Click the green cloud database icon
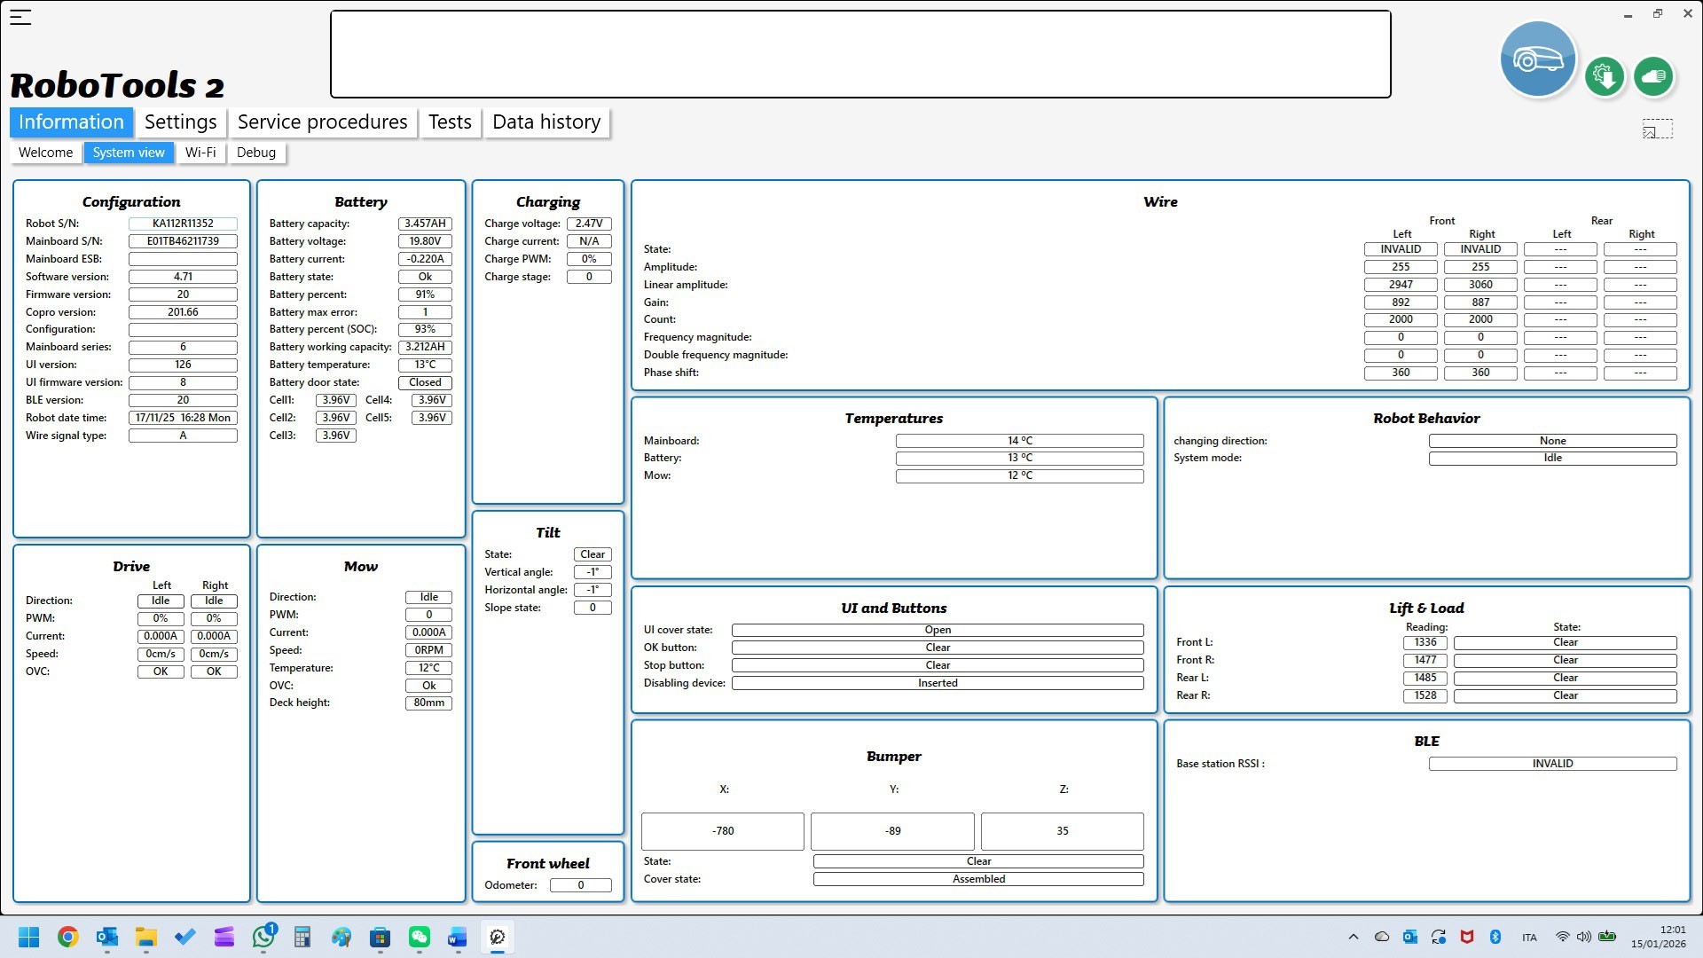 [x=1653, y=76]
